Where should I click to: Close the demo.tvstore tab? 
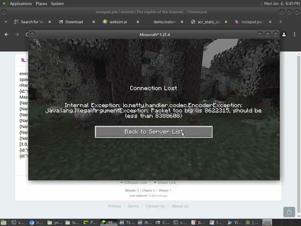[182, 22]
